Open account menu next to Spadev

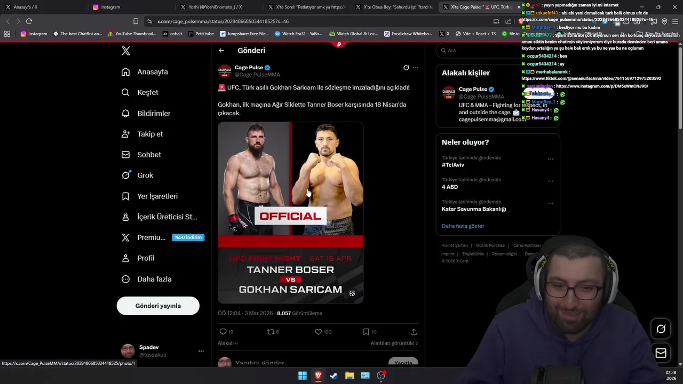pos(201,351)
